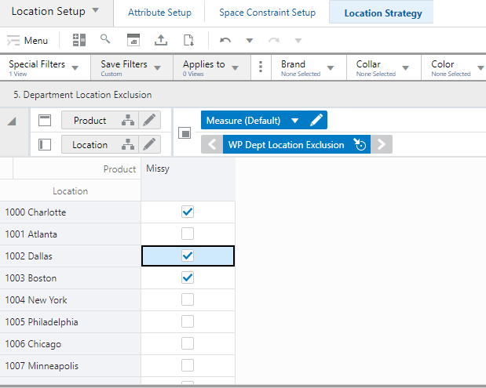Expand the Save Filters dropdown
The image size is (486, 388).
tap(131, 67)
